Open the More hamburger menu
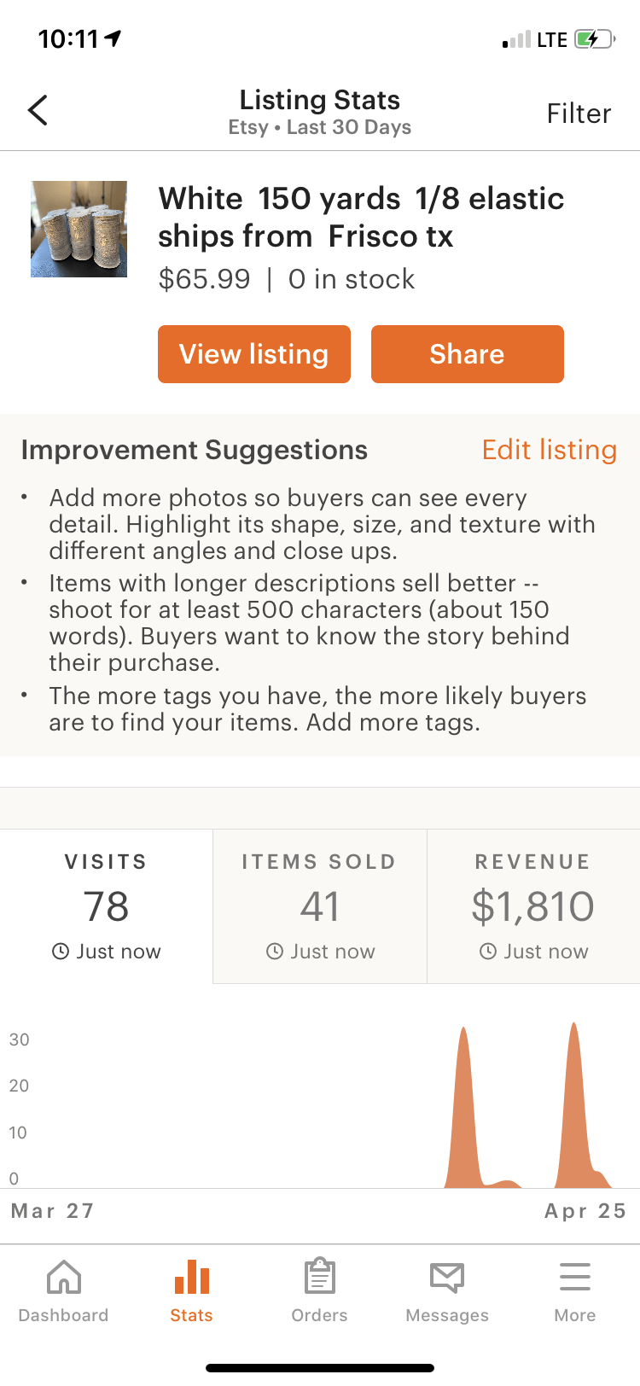 tap(575, 1278)
